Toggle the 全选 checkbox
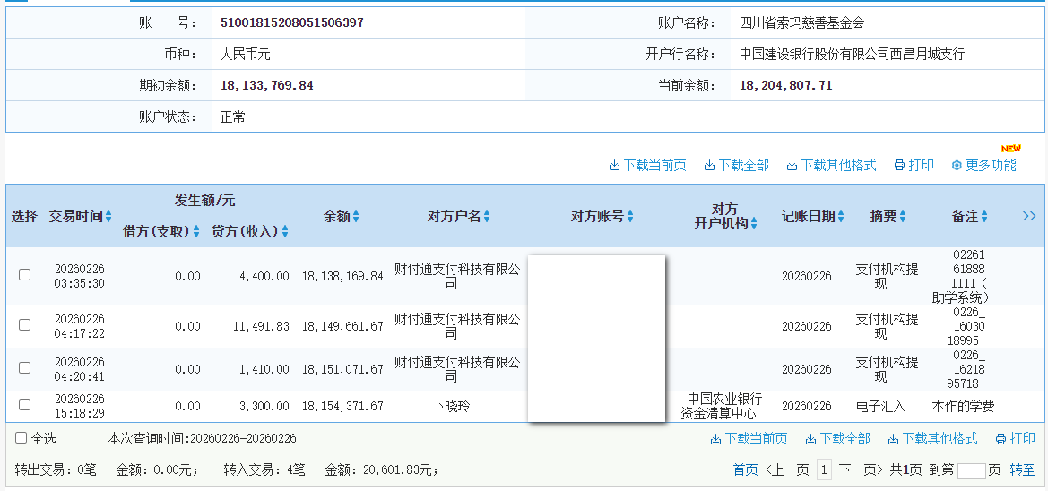1048x491 pixels. pyautogui.click(x=21, y=438)
